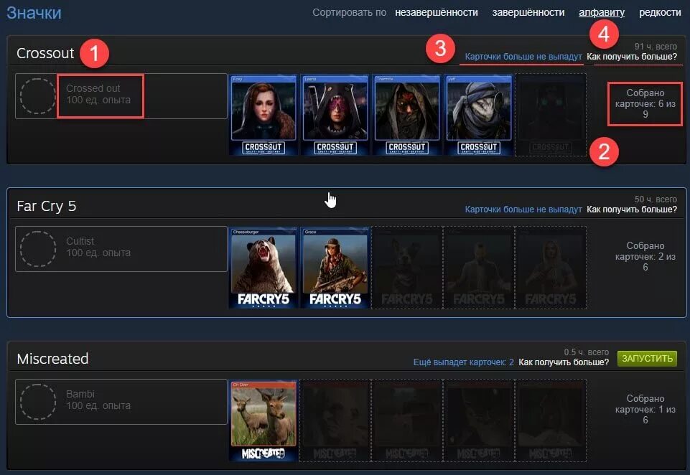
Task: Click the '91 ч. всего' playtime
Action: (656, 46)
